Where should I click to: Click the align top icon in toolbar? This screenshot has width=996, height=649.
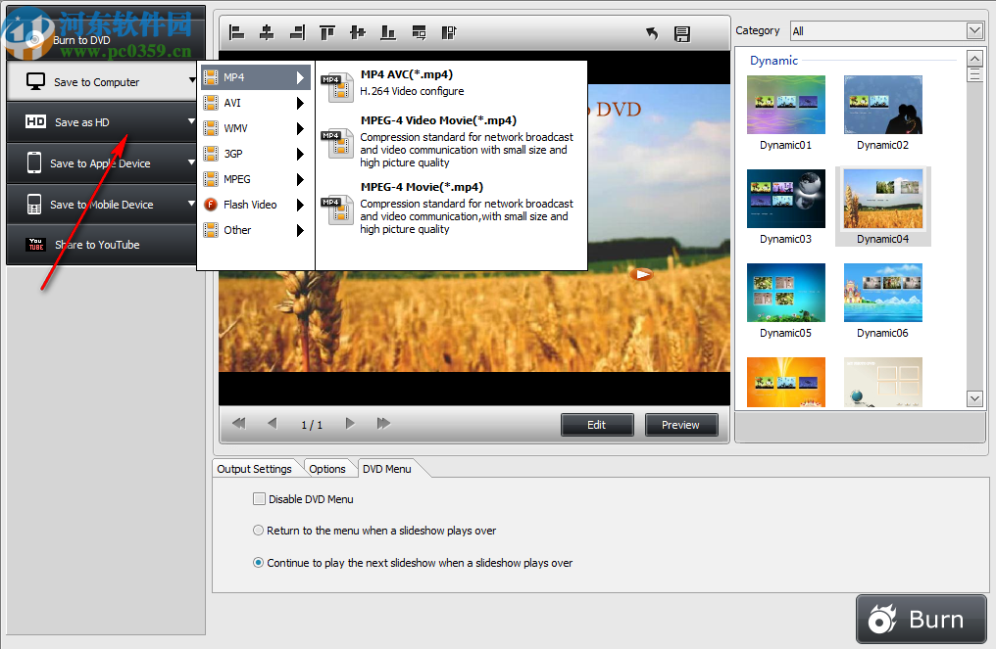coord(327,32)
